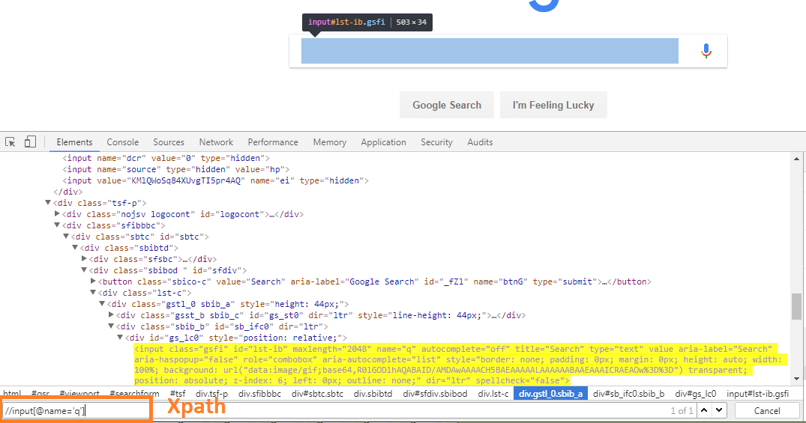Viewport: 806px width, 423px height.
Task: Collapse the div class sfibbbc node
Action: coord(57,225)
